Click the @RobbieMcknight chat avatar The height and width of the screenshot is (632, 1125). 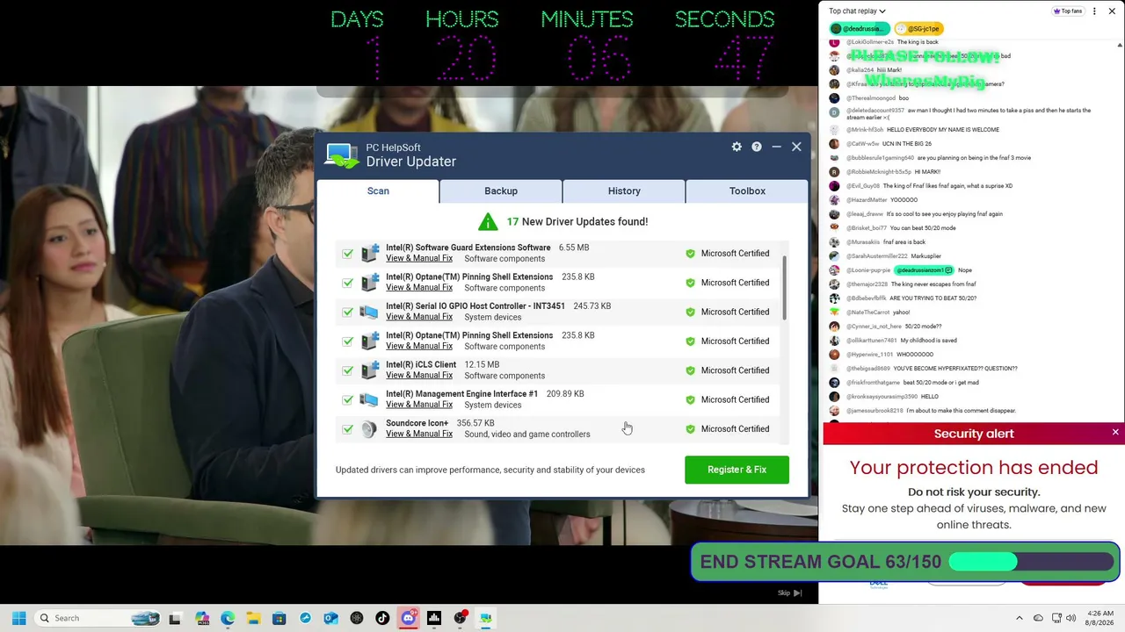pos(834,172)
